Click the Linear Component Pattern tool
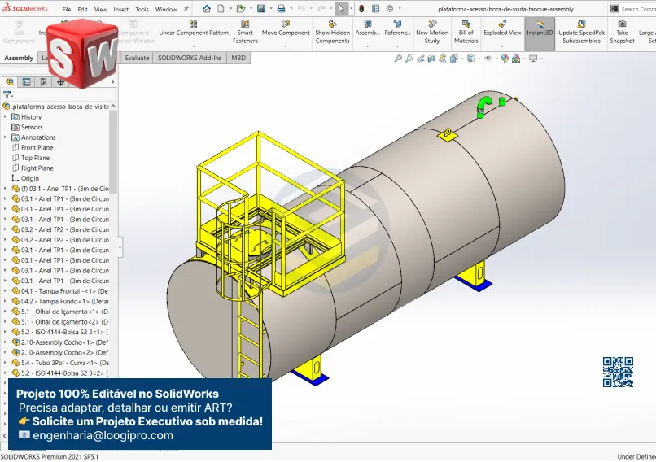 [x=194, y=33]
